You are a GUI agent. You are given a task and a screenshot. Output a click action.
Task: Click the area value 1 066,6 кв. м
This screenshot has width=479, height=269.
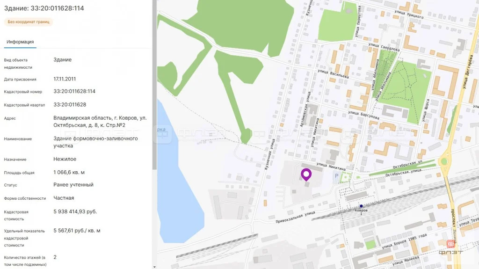69,172
